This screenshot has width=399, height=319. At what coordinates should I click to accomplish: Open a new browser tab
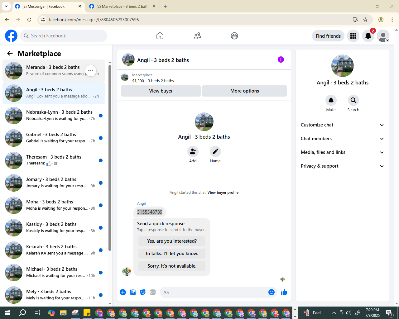pyautogui.click(x=165, y=7)
